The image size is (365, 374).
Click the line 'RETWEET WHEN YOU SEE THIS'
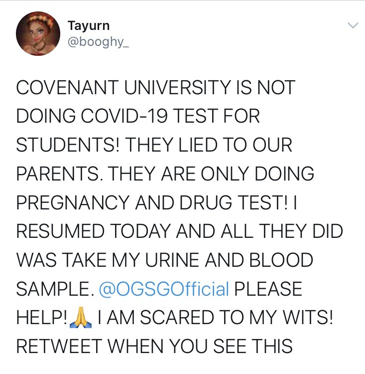(x=154, y=347)
